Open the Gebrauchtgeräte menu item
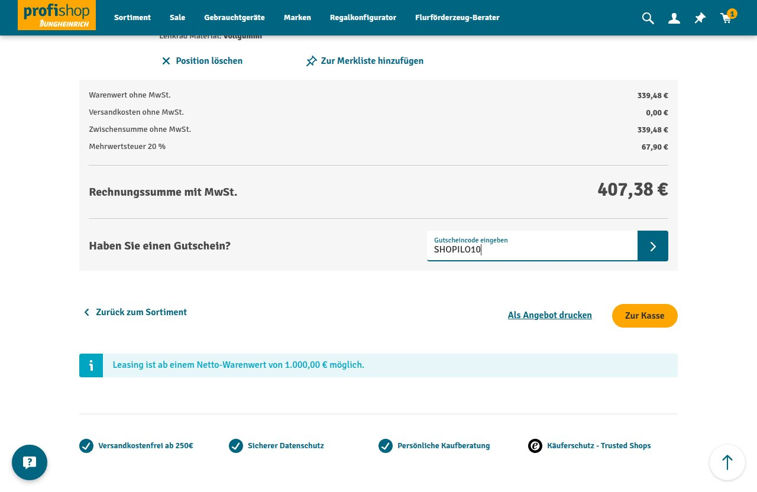The image size is (757, 492). point(234,18)
